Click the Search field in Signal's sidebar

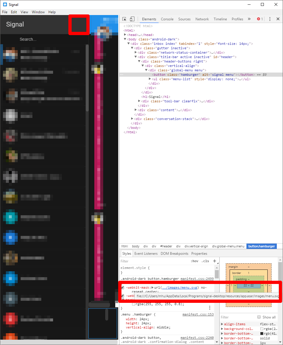pyautogui.click(x=44, y=39)
